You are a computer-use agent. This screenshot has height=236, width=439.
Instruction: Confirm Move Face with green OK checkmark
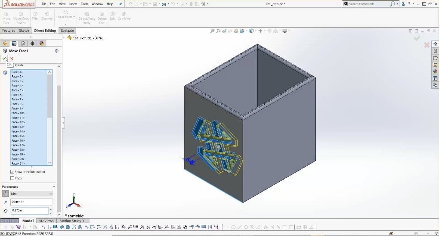[4, 59]
